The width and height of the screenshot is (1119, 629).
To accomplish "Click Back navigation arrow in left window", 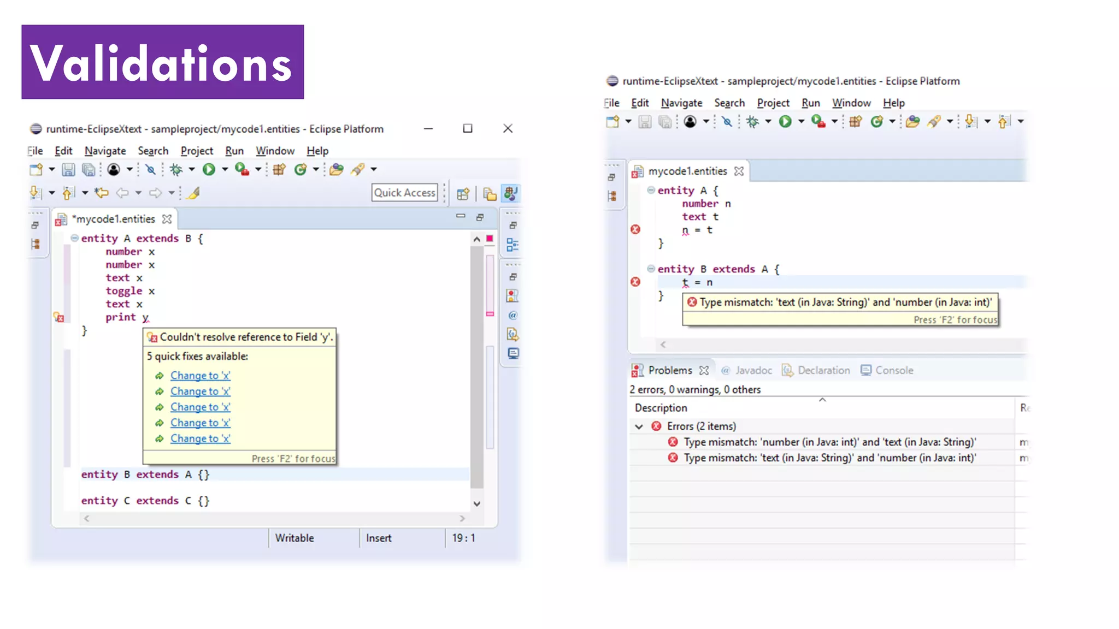I will pyautogui.click(x=122, y=192).
